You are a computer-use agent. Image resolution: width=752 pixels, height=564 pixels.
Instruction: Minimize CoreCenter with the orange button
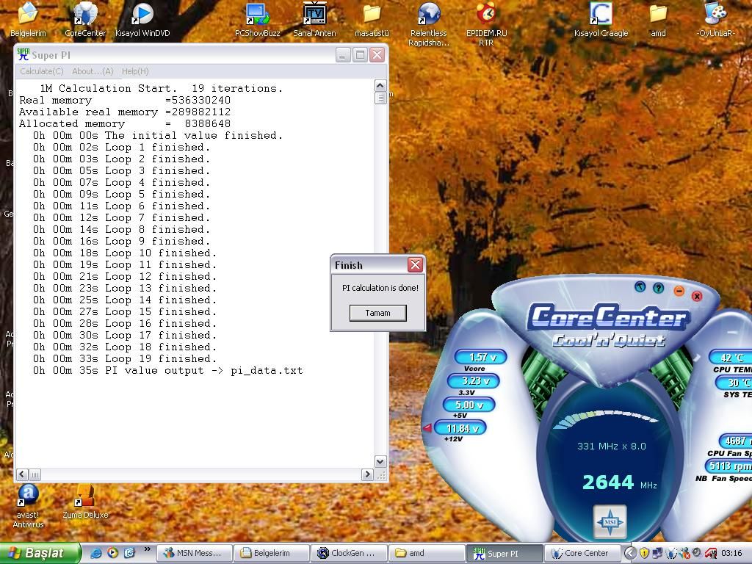[x=679, y=291]
